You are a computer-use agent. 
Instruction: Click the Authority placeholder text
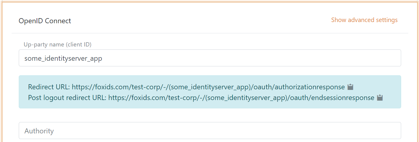[39, 131]
